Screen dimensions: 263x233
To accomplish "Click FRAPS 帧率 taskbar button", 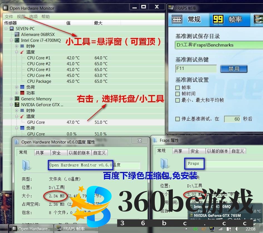I will pos(71,229).
